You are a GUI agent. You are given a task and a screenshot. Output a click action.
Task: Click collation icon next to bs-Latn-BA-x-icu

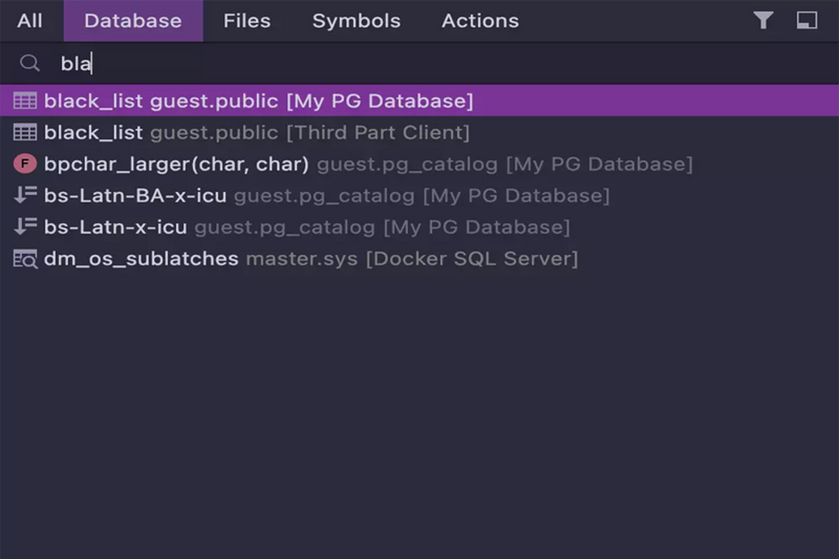click(25, 196)
